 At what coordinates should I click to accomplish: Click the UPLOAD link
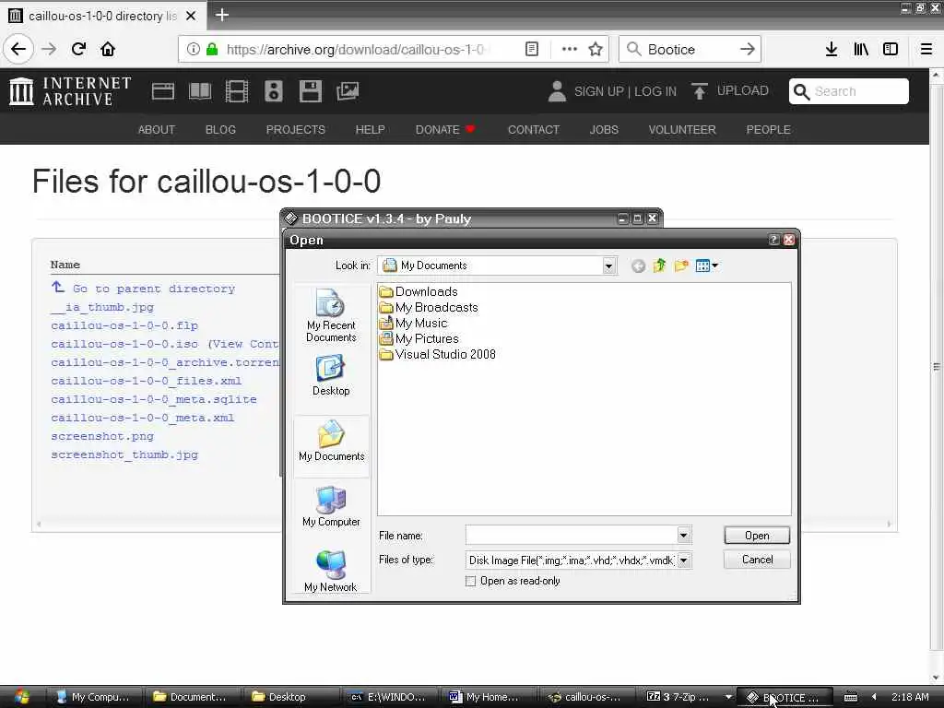730,91
